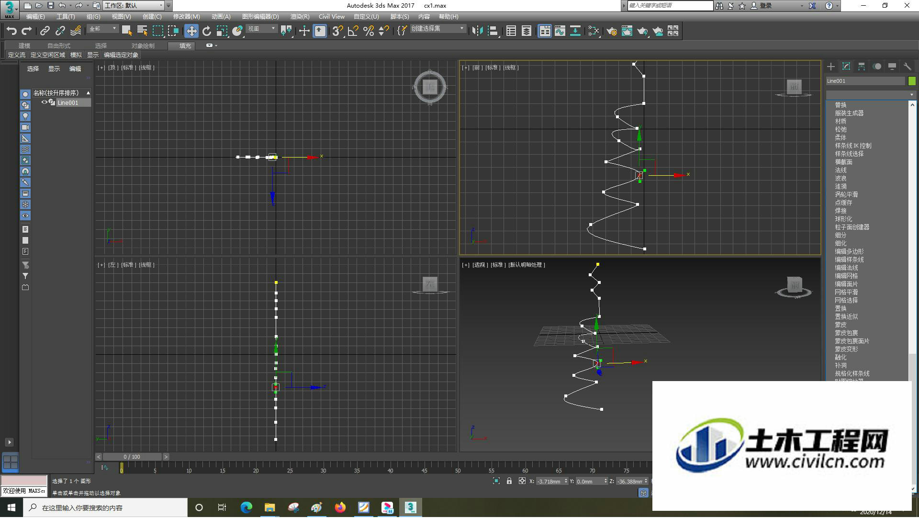This screenshot has width=919, height=518.
Task: Open the reference coordinate 视图 dropdown
Action: (x=262, y=29)
